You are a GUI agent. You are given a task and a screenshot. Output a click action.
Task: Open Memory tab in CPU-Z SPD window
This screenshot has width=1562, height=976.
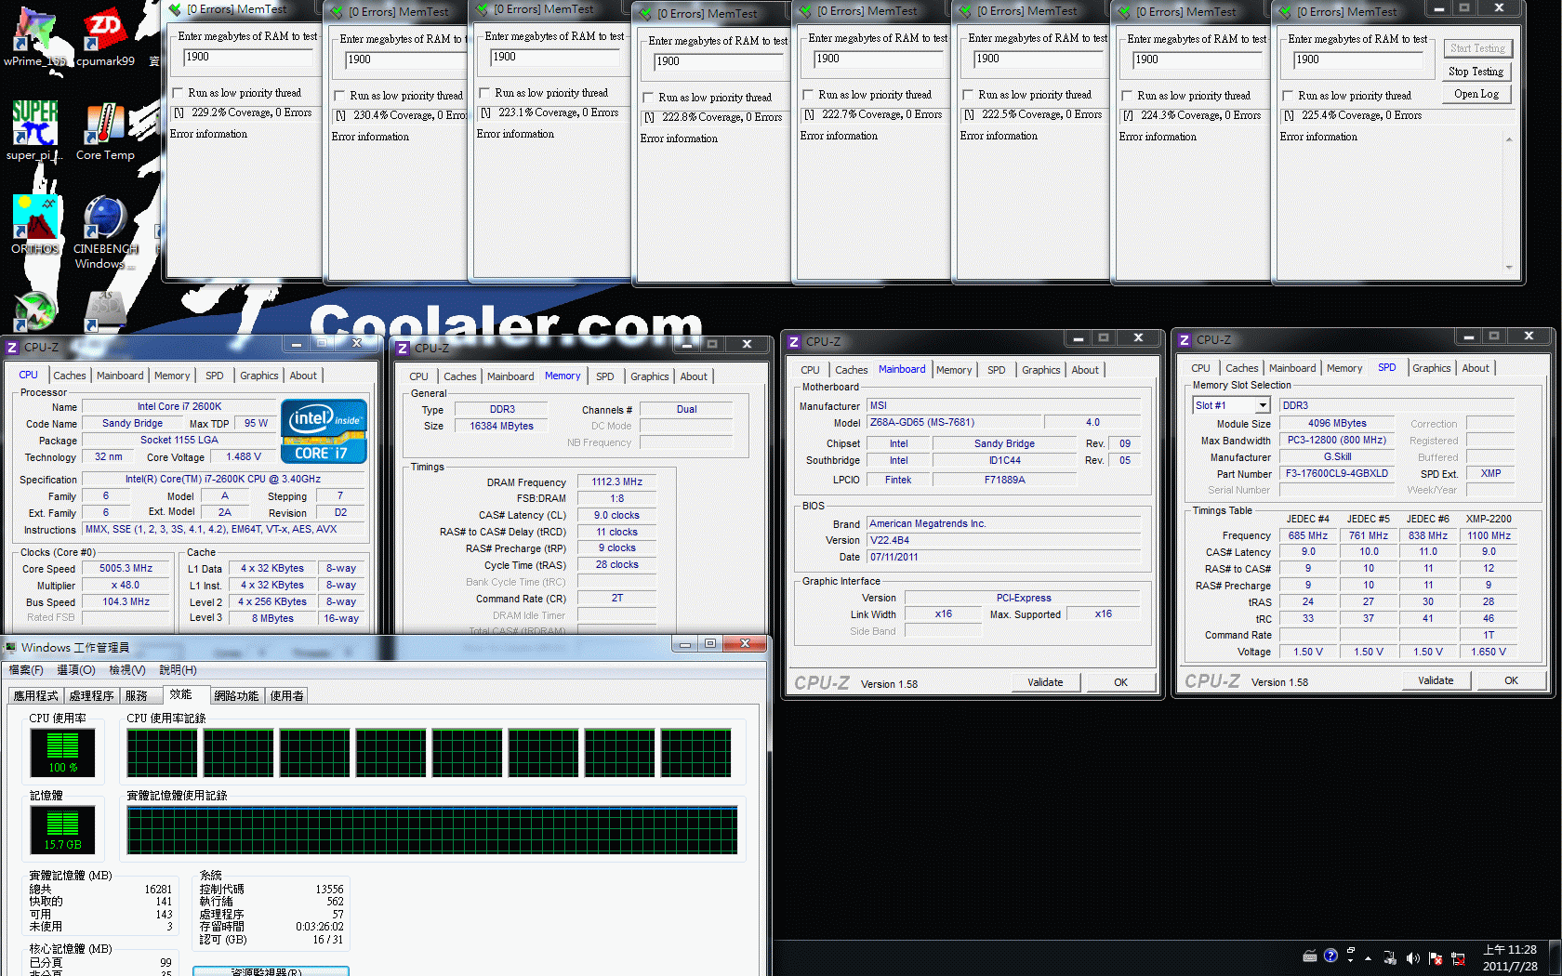(1344, 368)
